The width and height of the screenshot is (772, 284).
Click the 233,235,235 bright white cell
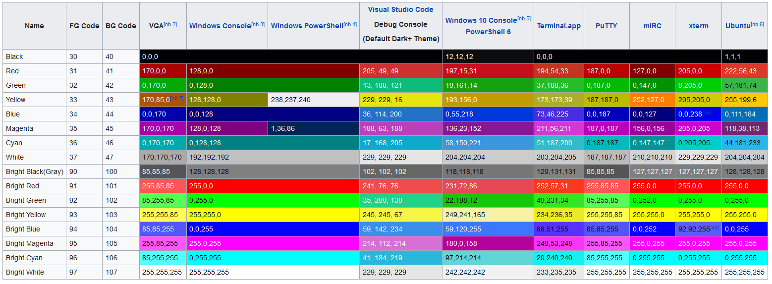point(559,272)
